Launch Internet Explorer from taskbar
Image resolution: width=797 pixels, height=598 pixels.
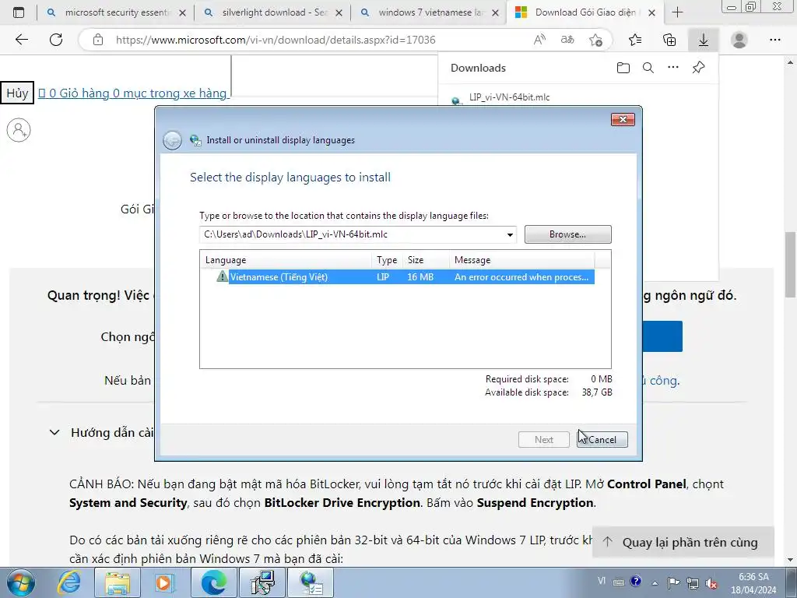(69, 582)
